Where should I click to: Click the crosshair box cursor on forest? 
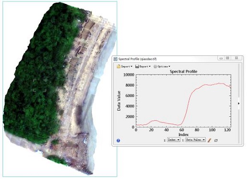pyautogui.click(x=40, y=86)
